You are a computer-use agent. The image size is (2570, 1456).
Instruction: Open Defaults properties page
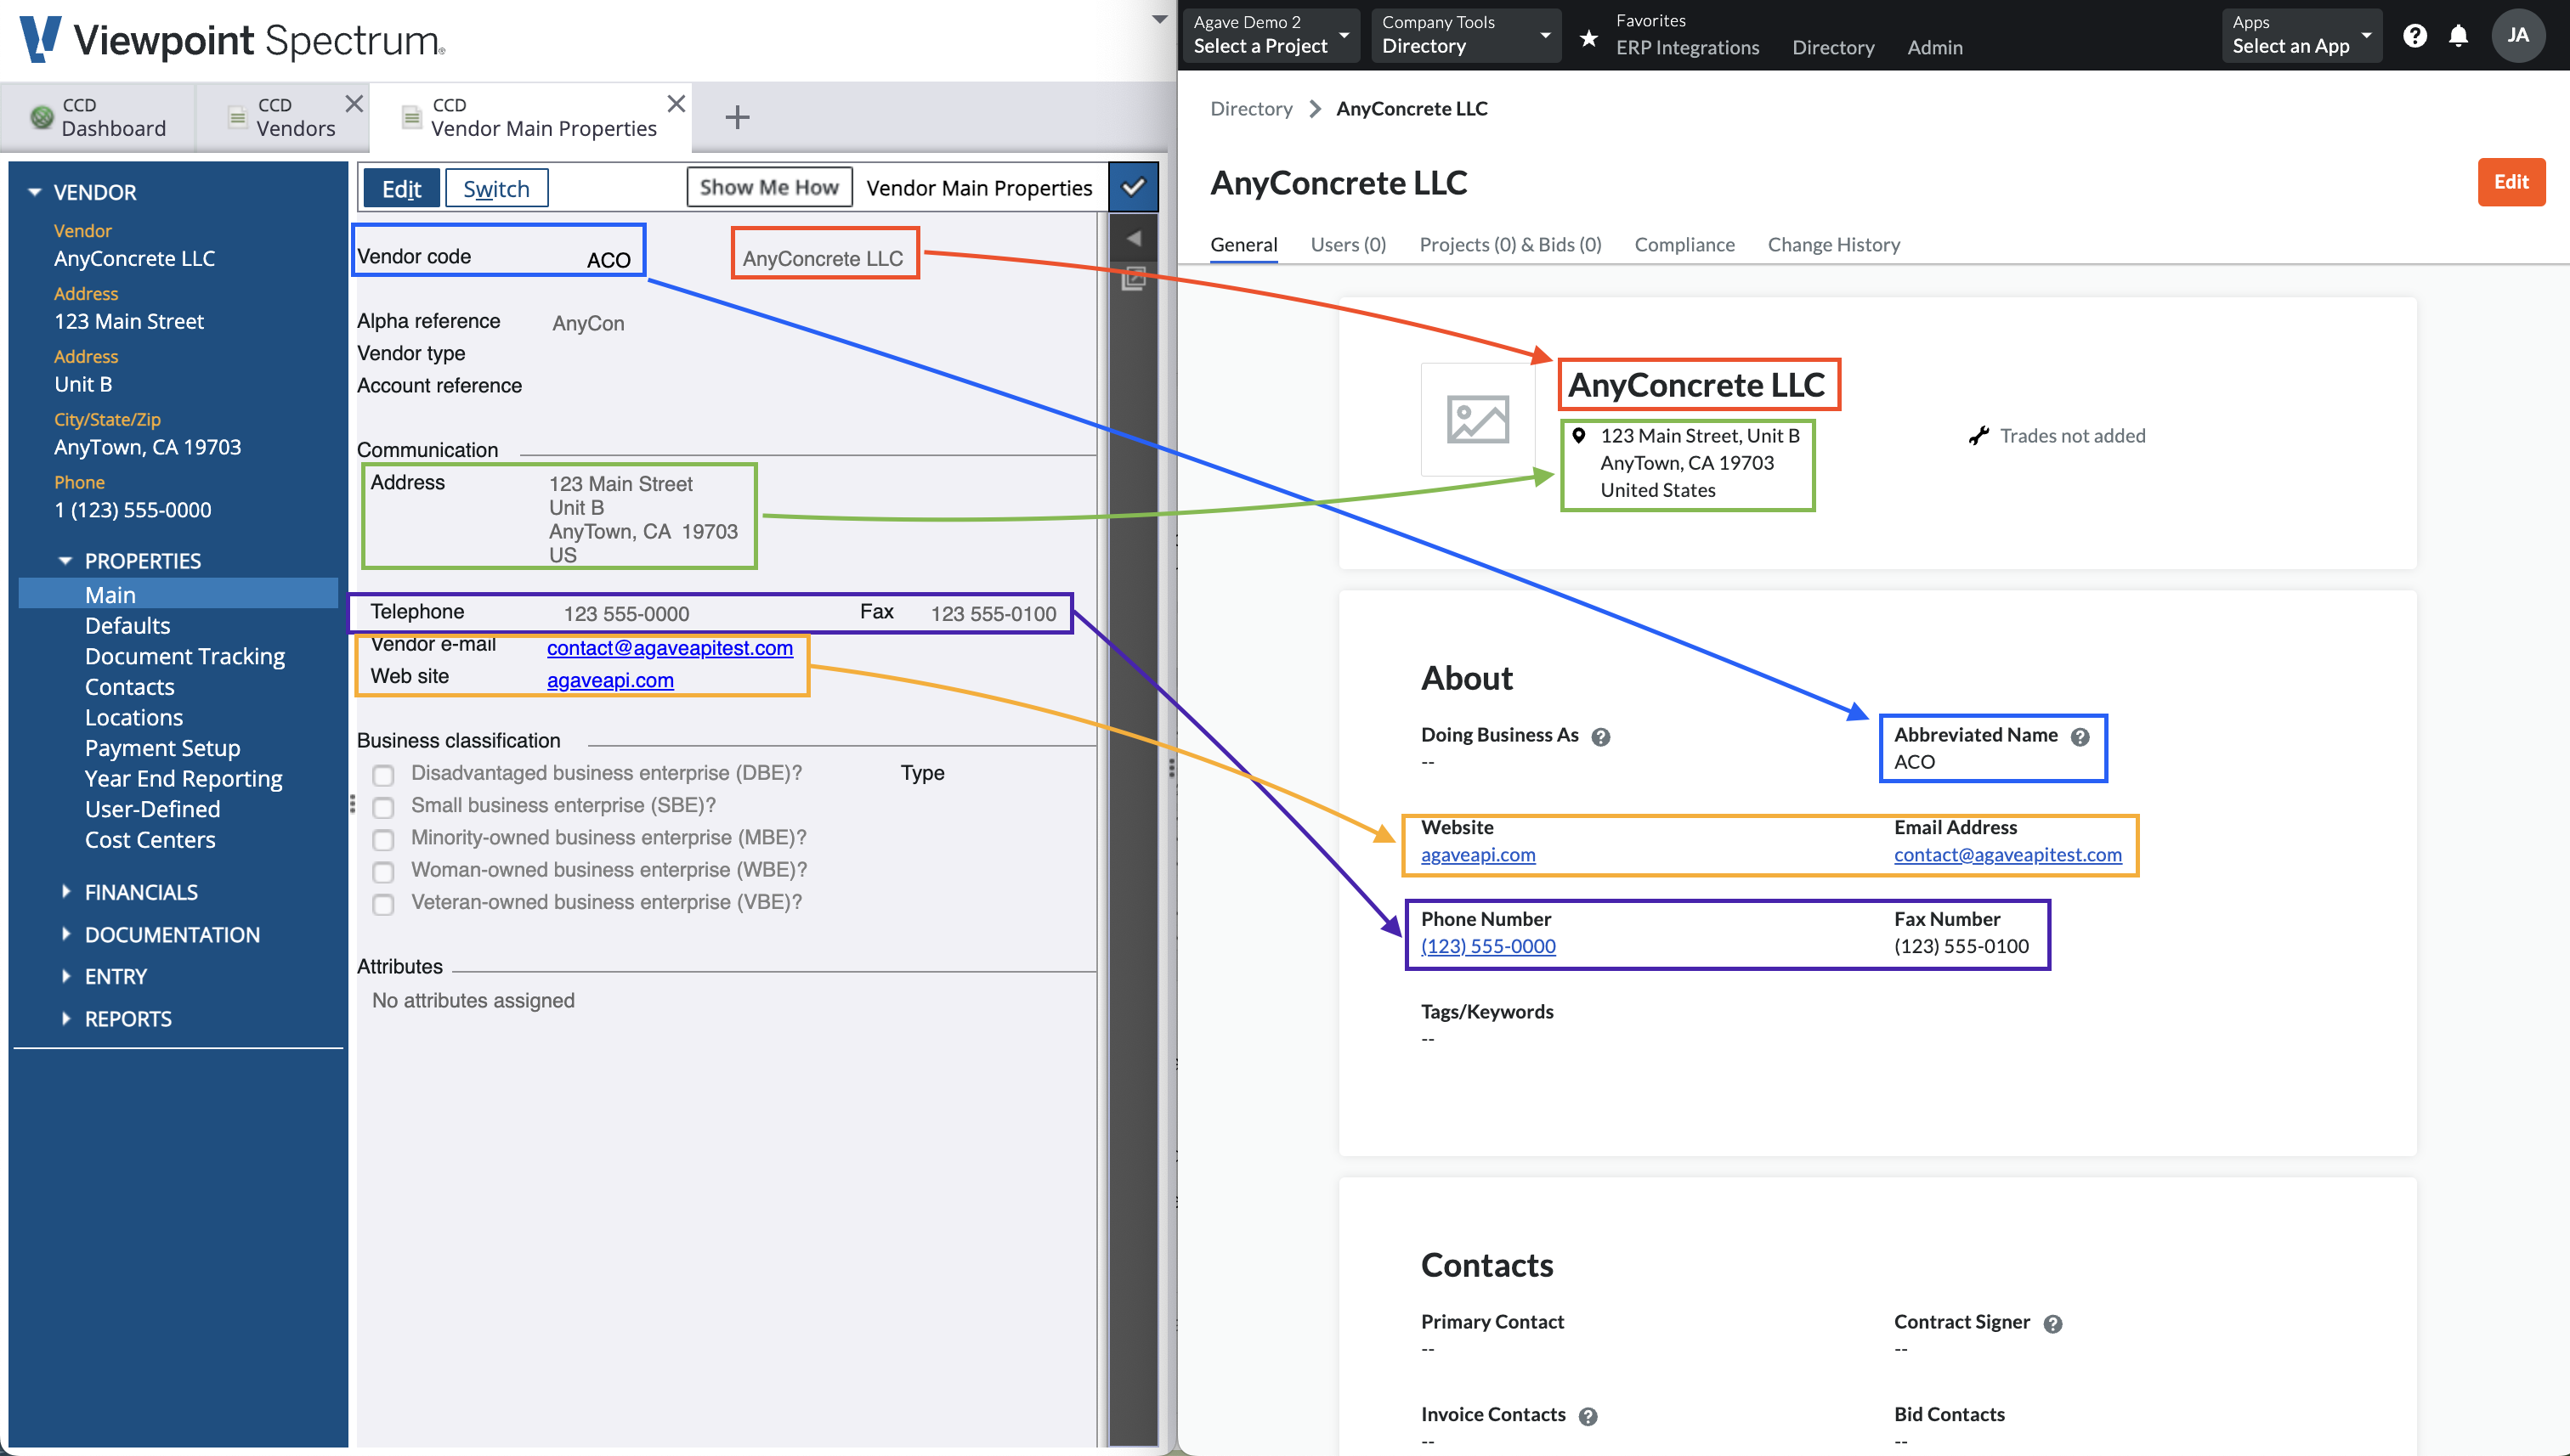127,625
